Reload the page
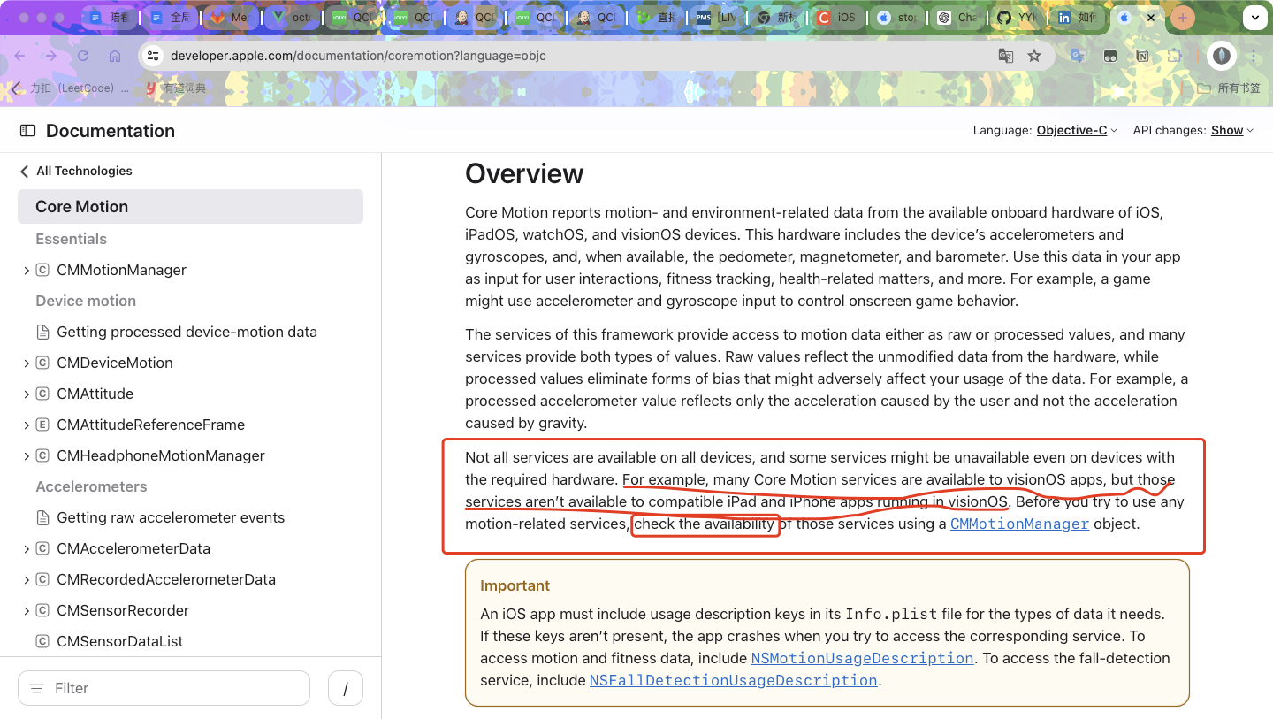 [x=83, y=56]
